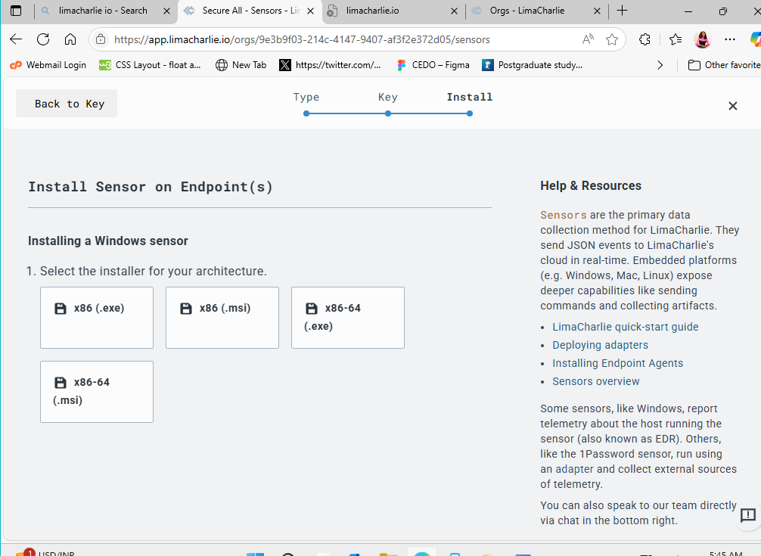The height and width of the screenshot is (556, 761).
Task: Click the Help & Resources heading
Action: point(591,186)
